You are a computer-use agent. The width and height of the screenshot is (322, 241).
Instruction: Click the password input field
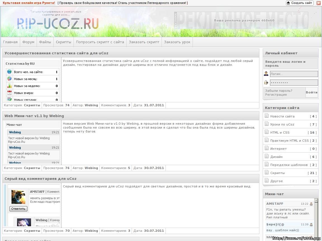[x=294, y=82]
